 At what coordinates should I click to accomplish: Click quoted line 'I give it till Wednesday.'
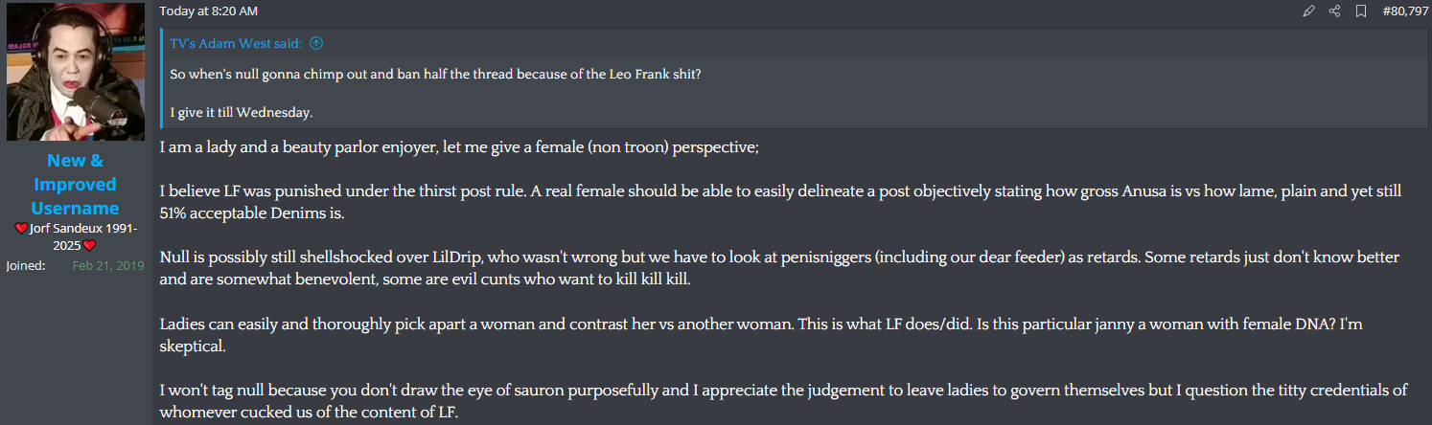coord(242,113)
